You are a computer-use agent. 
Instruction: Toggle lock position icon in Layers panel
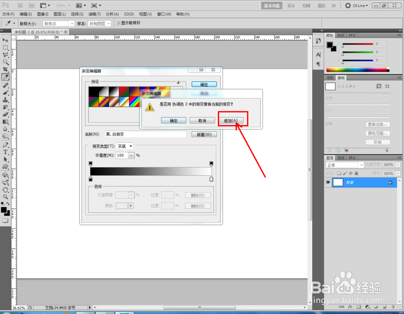[x=351, y=173]
